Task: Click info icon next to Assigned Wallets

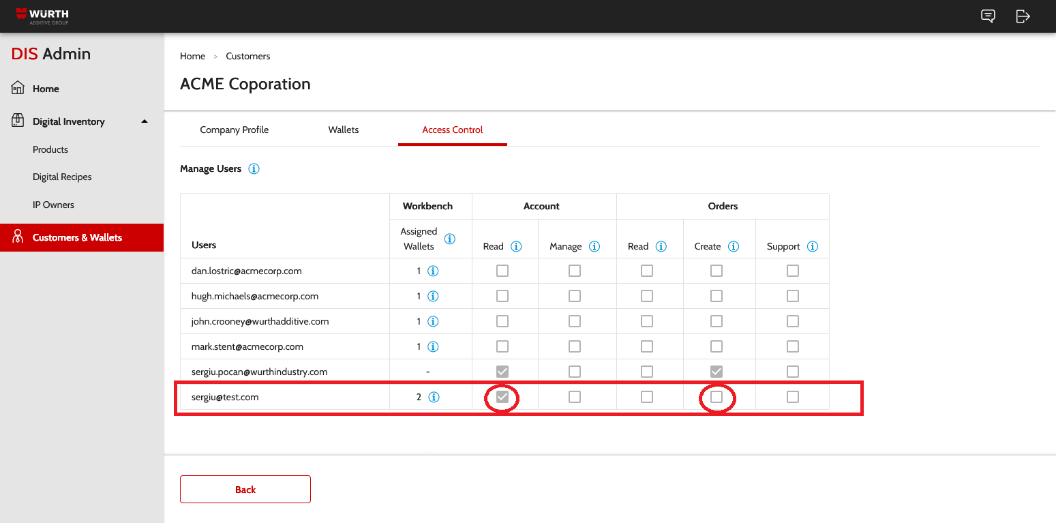Action: coord(449,239)
